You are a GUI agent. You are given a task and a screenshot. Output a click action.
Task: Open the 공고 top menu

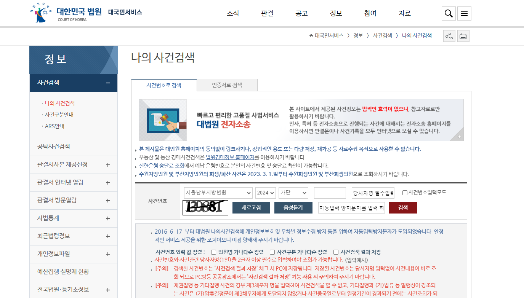[301, 13]
